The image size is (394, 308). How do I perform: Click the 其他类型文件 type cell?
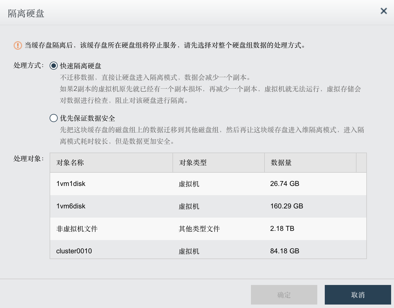pyautogui.click(x=199, y=229)
